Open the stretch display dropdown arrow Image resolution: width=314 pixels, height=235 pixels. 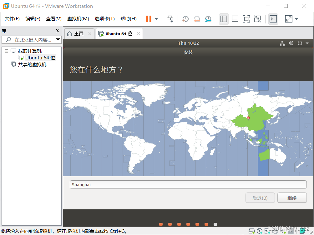tap(296, 19)
